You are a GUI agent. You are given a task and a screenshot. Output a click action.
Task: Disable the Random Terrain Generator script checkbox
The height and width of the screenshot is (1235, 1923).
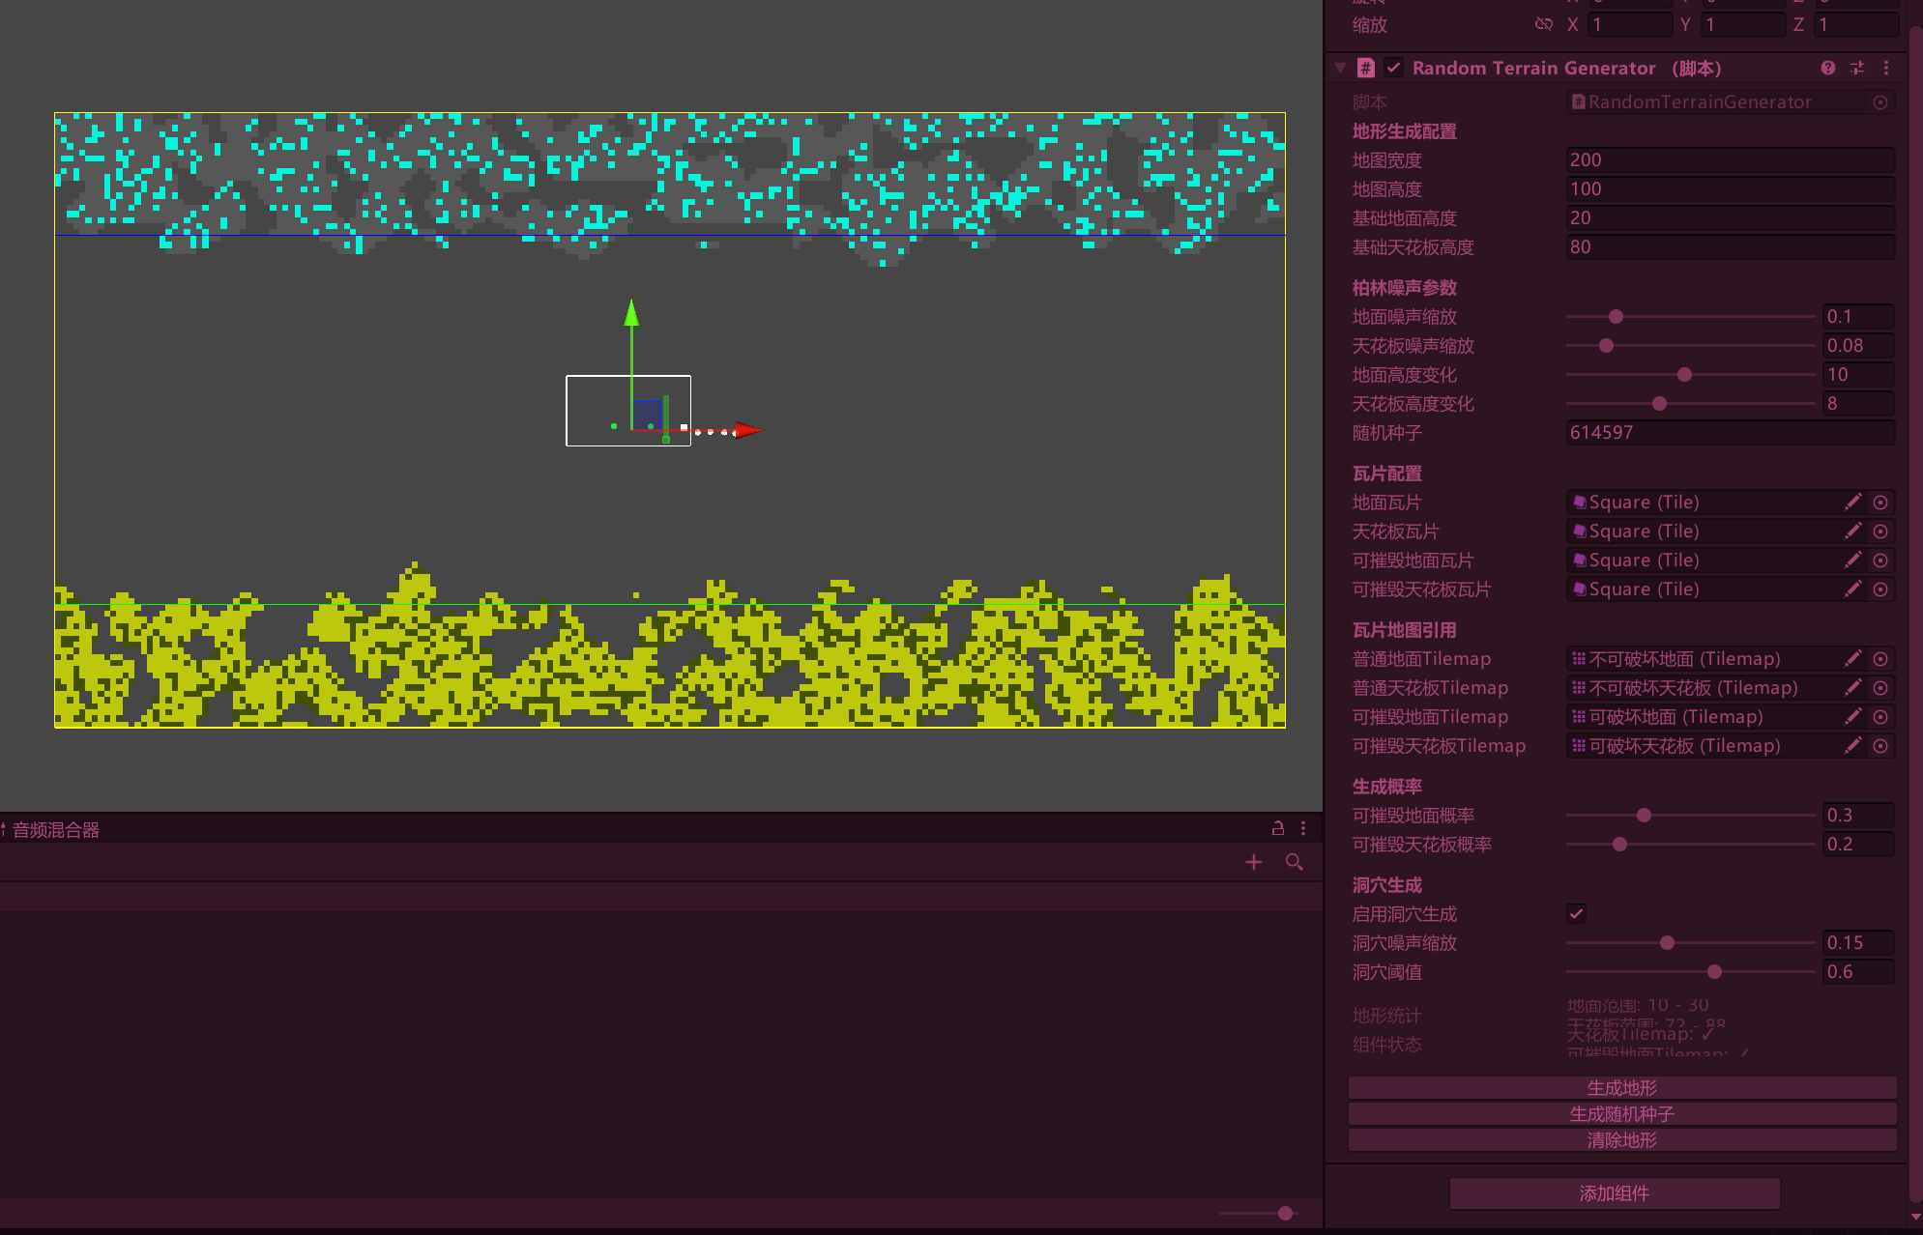coord(1393,68)
